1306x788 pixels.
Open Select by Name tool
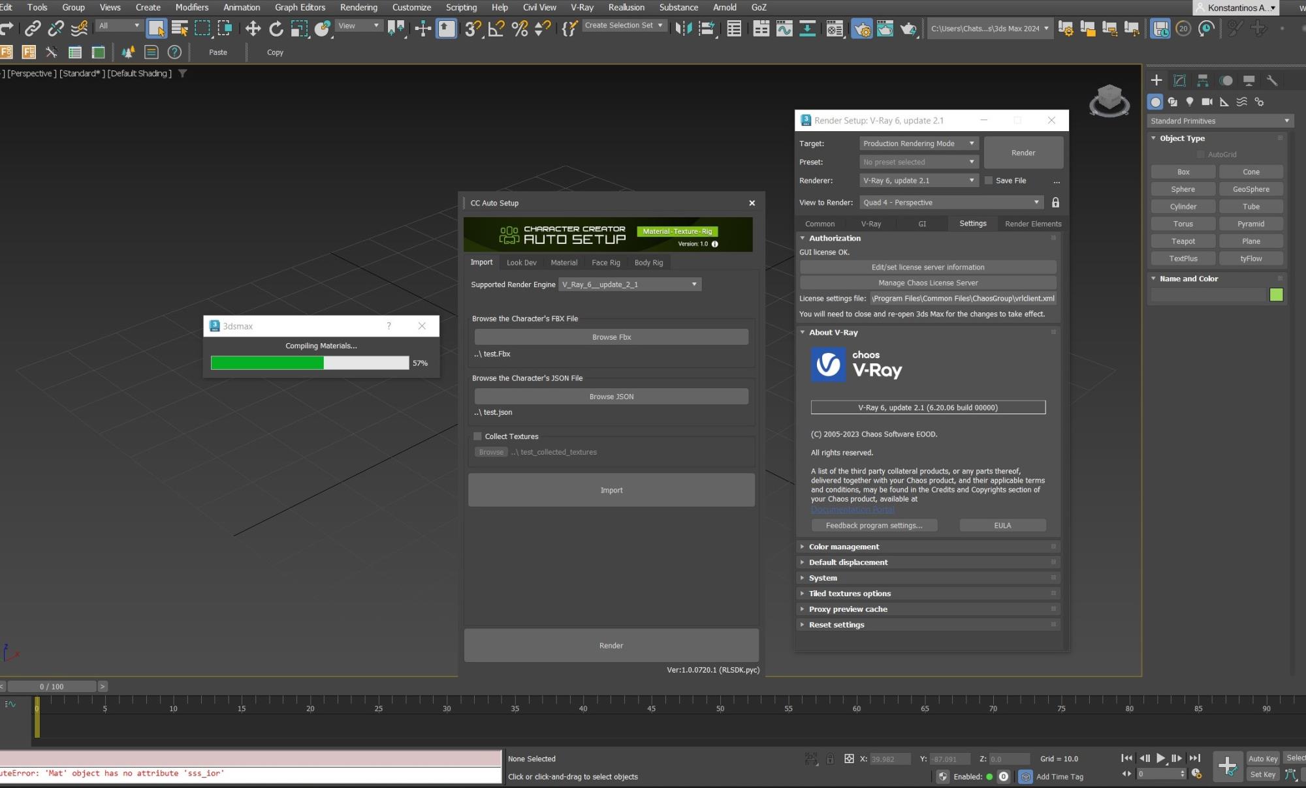point(180,28)
